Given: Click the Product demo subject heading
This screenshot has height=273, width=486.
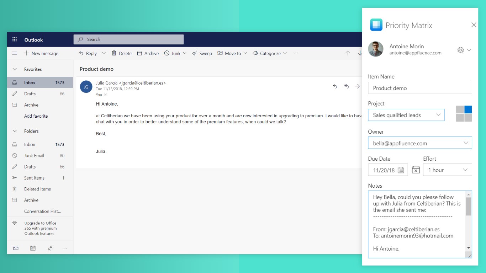Looking at the screenshot, I should (97, 69).
